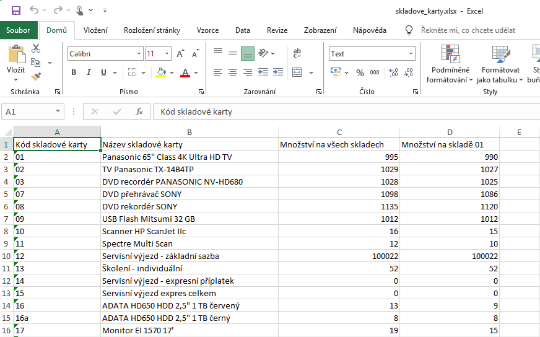540x337 pixels.
Task: Switch to Vzorce tab
Action: (x=207, y=30)
